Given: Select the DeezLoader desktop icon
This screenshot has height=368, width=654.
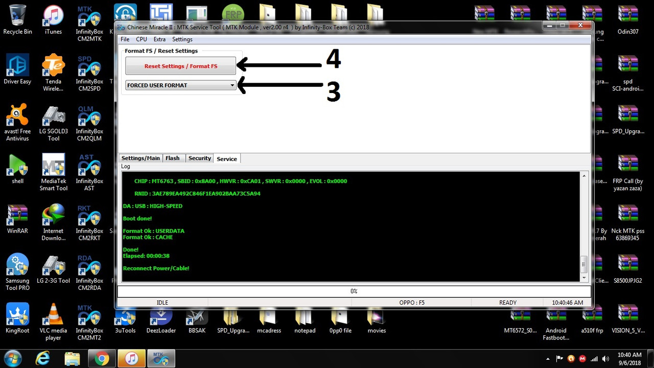Looking at the screenshot, I should coord(161,322).
